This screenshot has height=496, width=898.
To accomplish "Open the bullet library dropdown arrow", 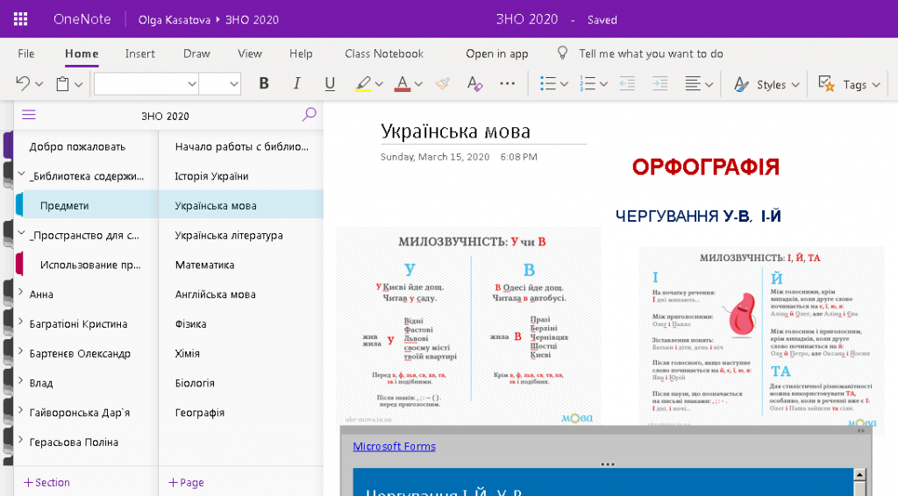I will (x=564, y=84).
